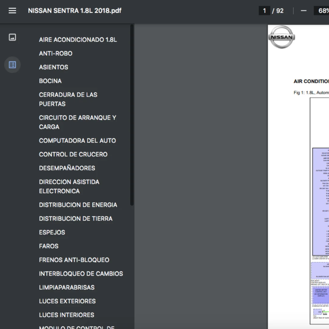Open the ASIENTOS bookmark

click(54, 67)
